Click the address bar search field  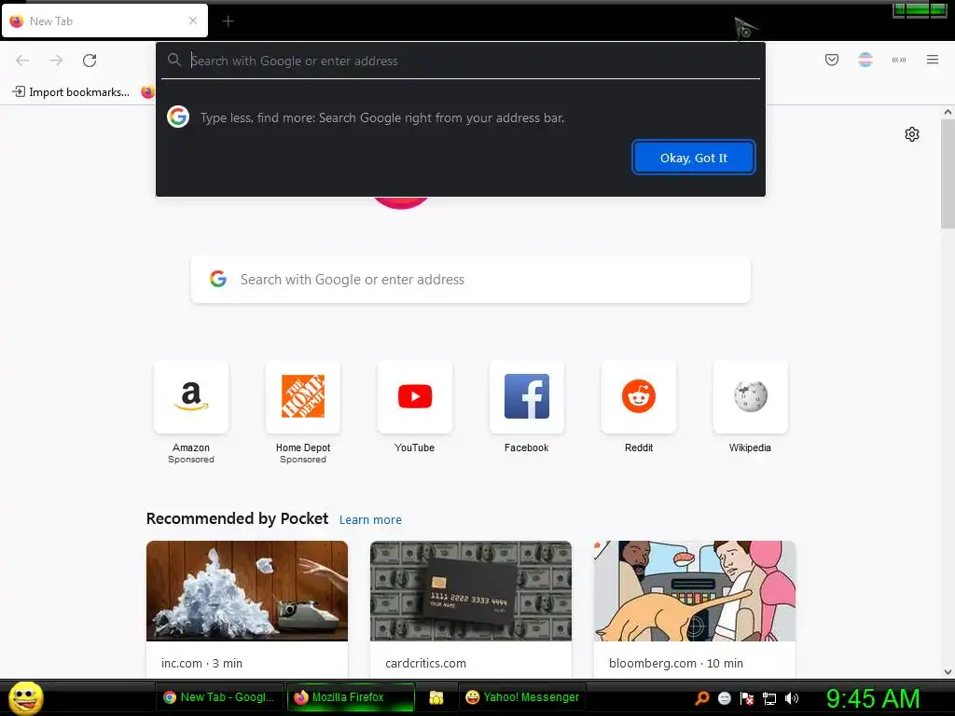(x=463, y=61)
